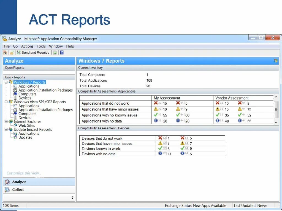
Task: Click red X 32-bit icon for Devices that do not work
Action: (160, 138)
